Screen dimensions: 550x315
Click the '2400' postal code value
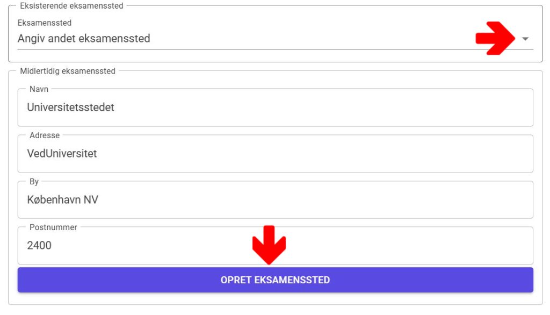[39, 246]
